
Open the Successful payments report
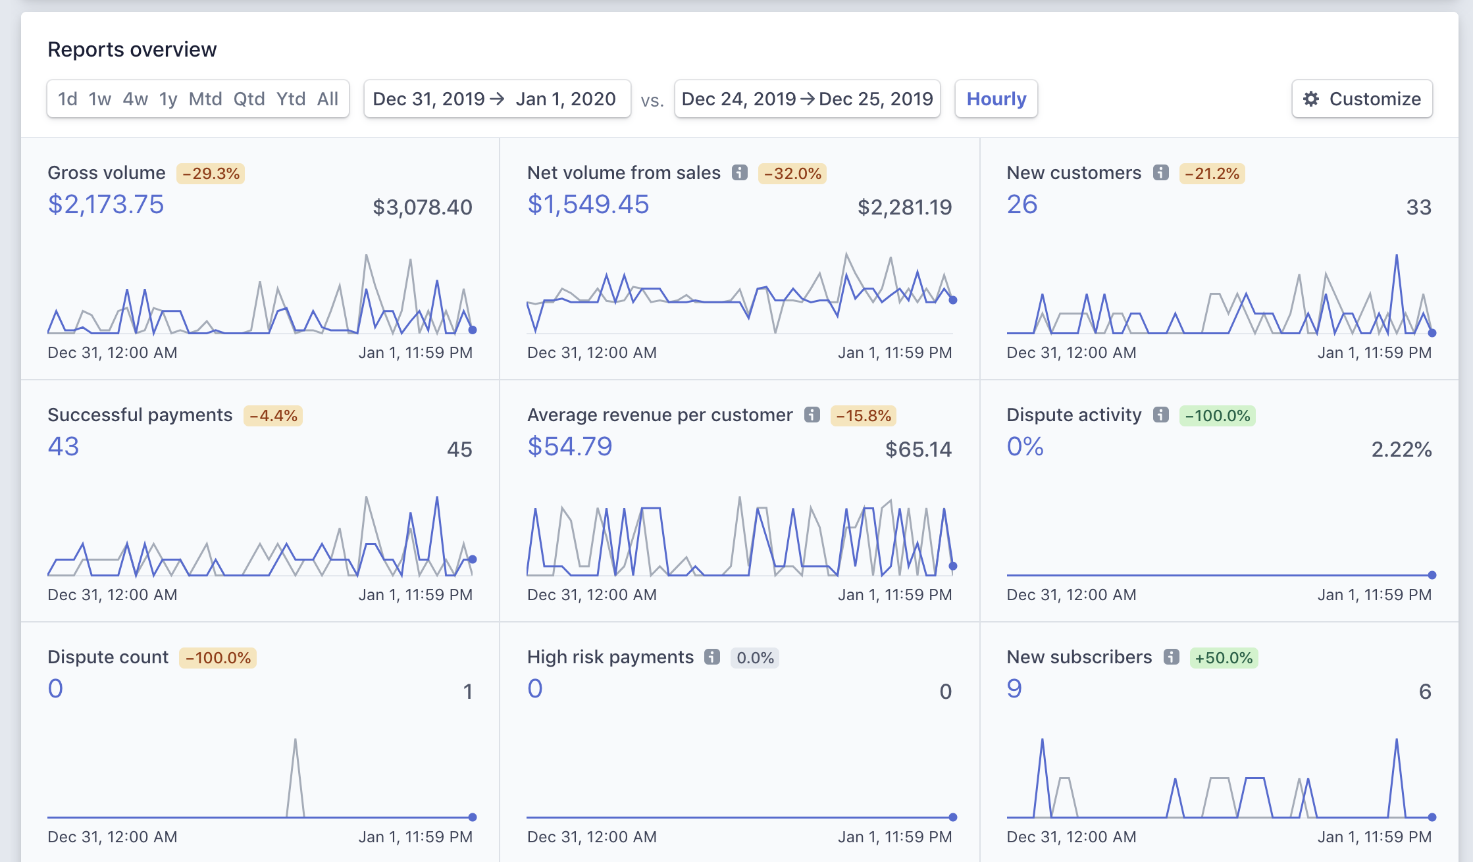(140, 415)
